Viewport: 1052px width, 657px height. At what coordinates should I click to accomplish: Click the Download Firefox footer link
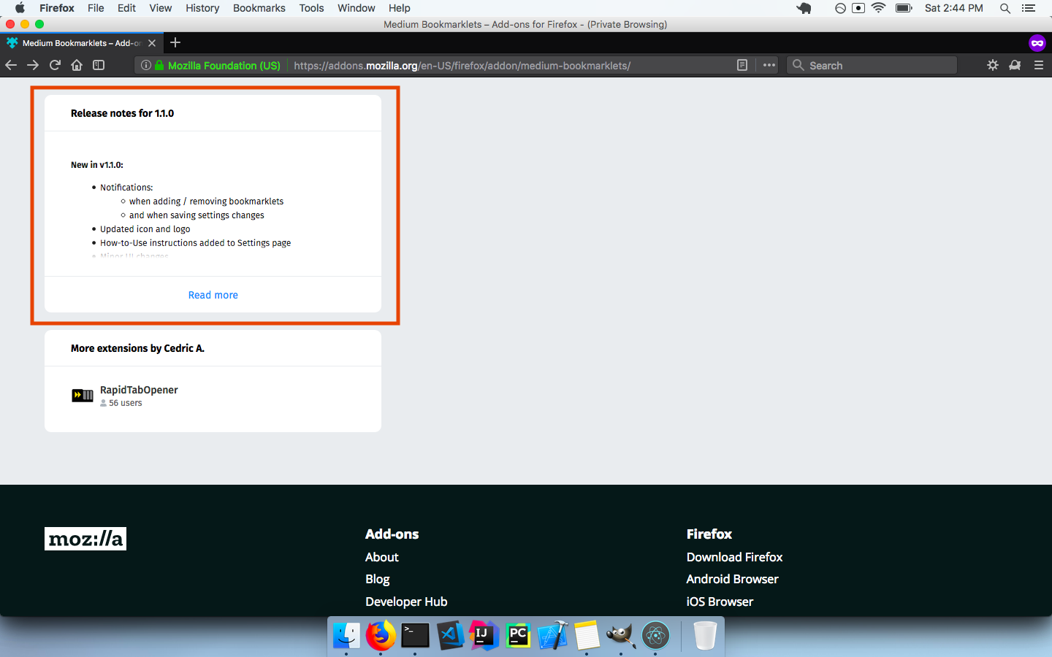(734, 557)
